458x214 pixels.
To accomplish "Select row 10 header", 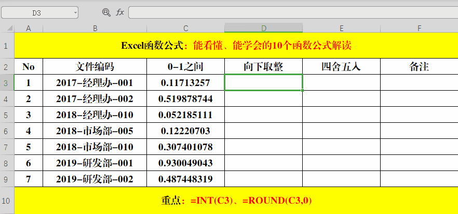I will pyautogui.click(x=7, y=201).
